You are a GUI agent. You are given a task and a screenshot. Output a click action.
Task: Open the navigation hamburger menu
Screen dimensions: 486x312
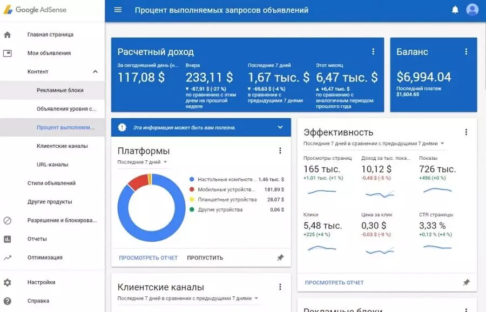click(x=118, y=10)
